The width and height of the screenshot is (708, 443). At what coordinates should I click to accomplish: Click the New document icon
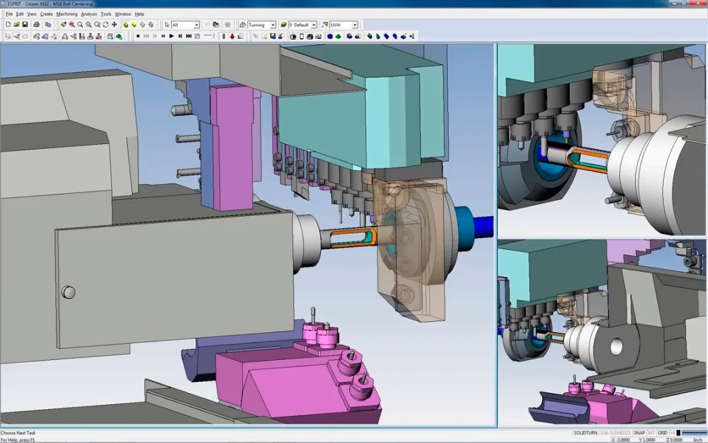click(7, 25)
